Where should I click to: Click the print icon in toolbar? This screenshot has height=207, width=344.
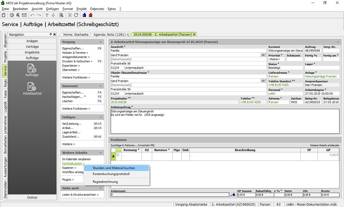pos(12,15)
